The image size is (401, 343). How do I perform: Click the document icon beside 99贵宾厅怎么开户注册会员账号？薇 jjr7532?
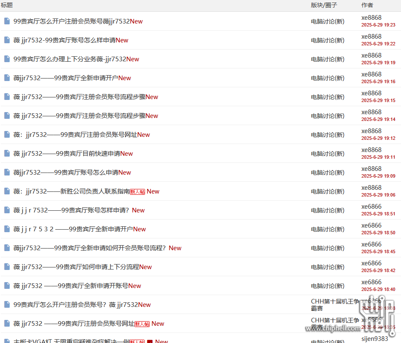point(7,304)
